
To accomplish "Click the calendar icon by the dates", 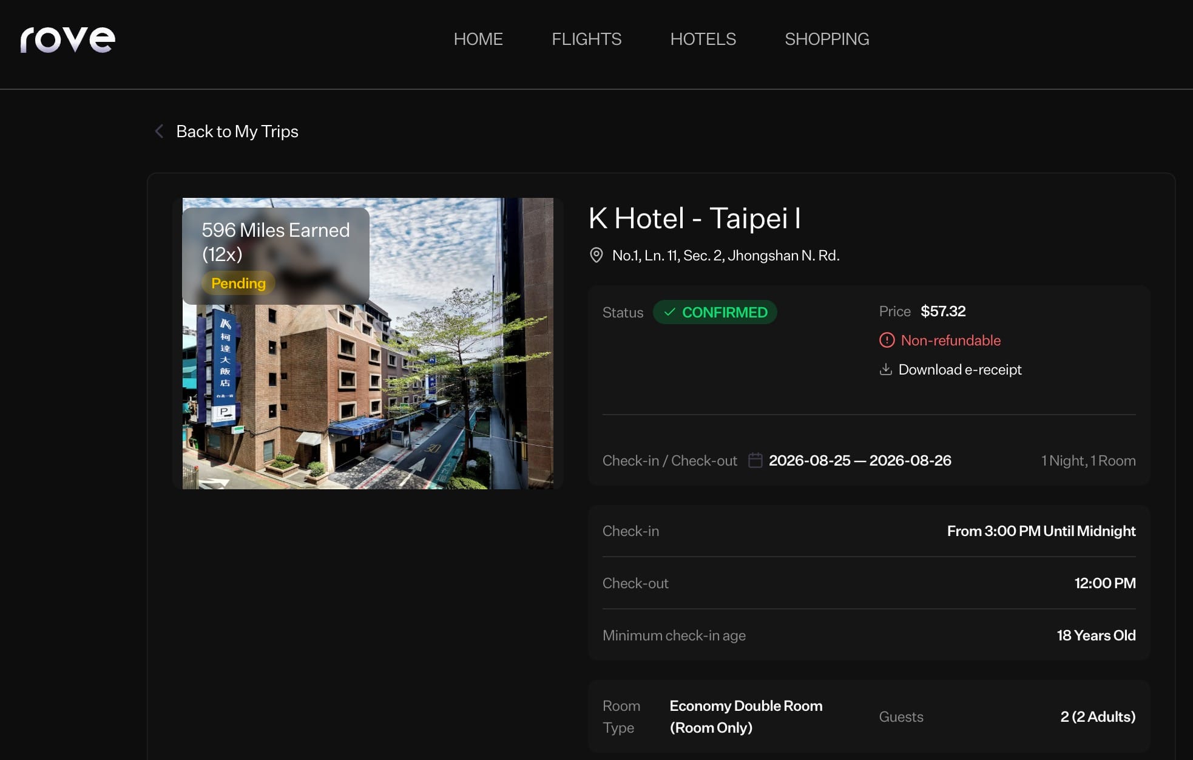I will [755, 460].
